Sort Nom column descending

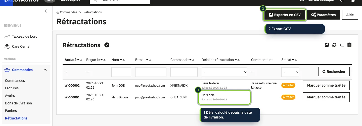pos(121,60)
